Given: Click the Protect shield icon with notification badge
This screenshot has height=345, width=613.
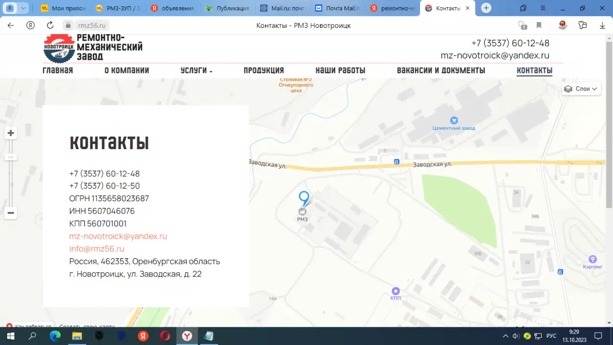Looking at the screenshot, I should tap(522, 25).
